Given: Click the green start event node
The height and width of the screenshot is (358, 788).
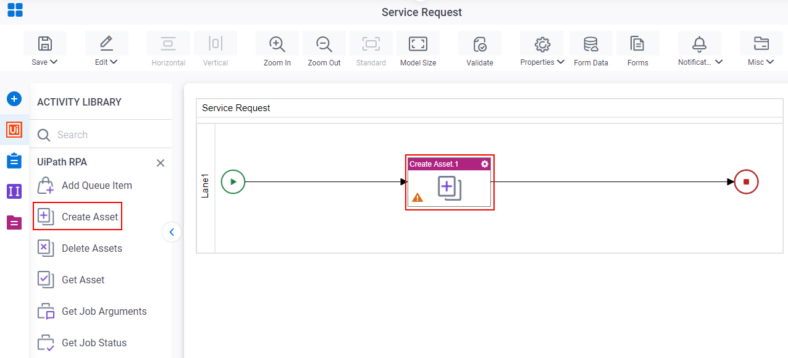Looking at the screenshot, I should click(233, 181).
